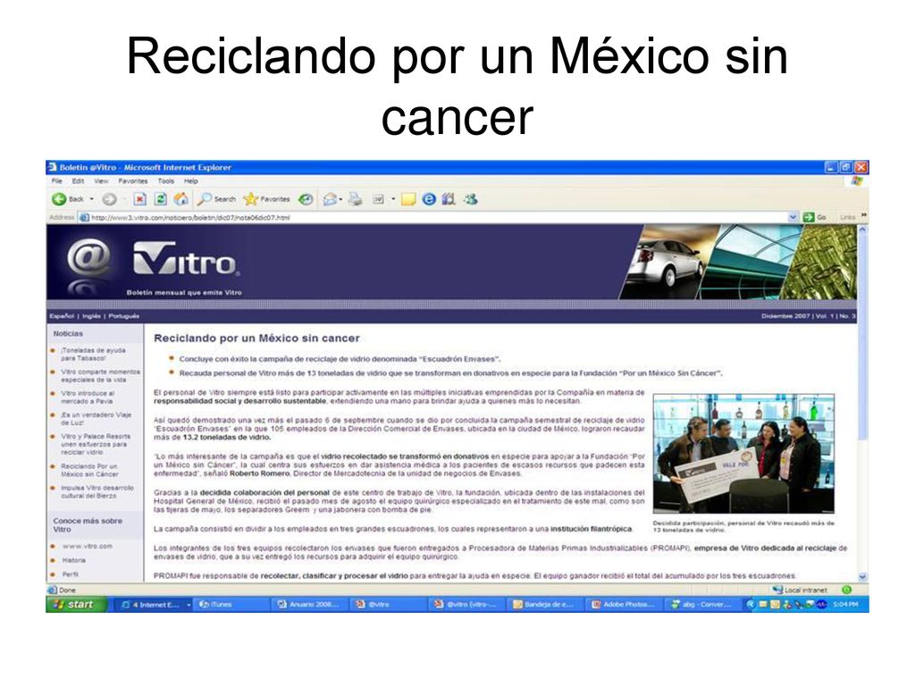Image resolution: width=915 pixels, height=686 pixels.
Task: Expand the address bar dropdown arrow
Action: tap(793, 217)
